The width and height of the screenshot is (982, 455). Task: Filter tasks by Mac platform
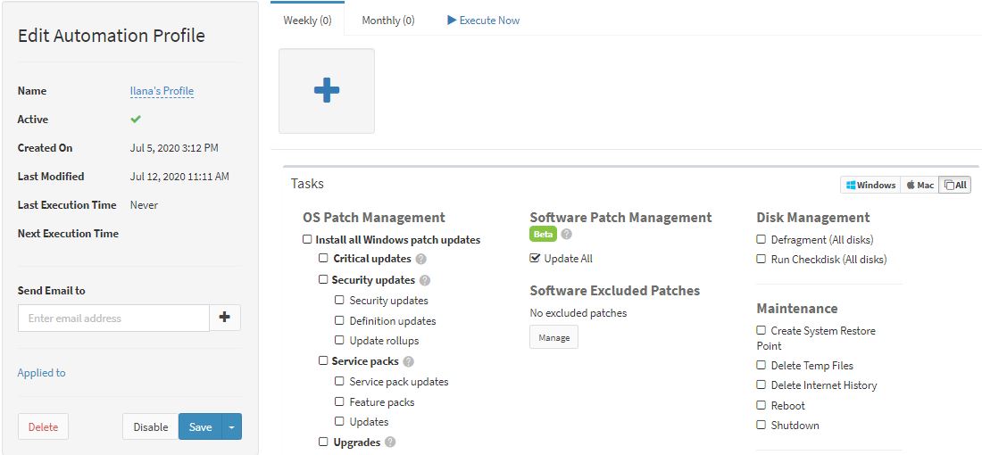920,185
